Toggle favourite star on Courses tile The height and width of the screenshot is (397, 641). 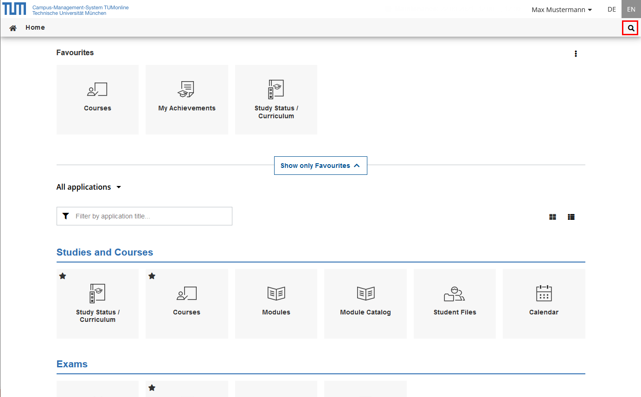pyautogui.click(x=152, y=276)
